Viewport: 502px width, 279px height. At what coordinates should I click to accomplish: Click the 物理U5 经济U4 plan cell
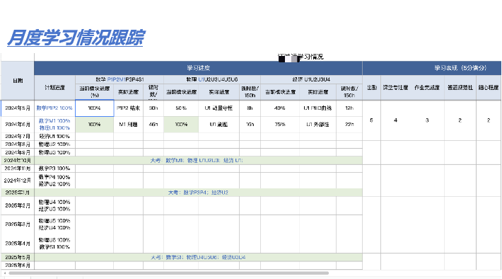point(54,224)
